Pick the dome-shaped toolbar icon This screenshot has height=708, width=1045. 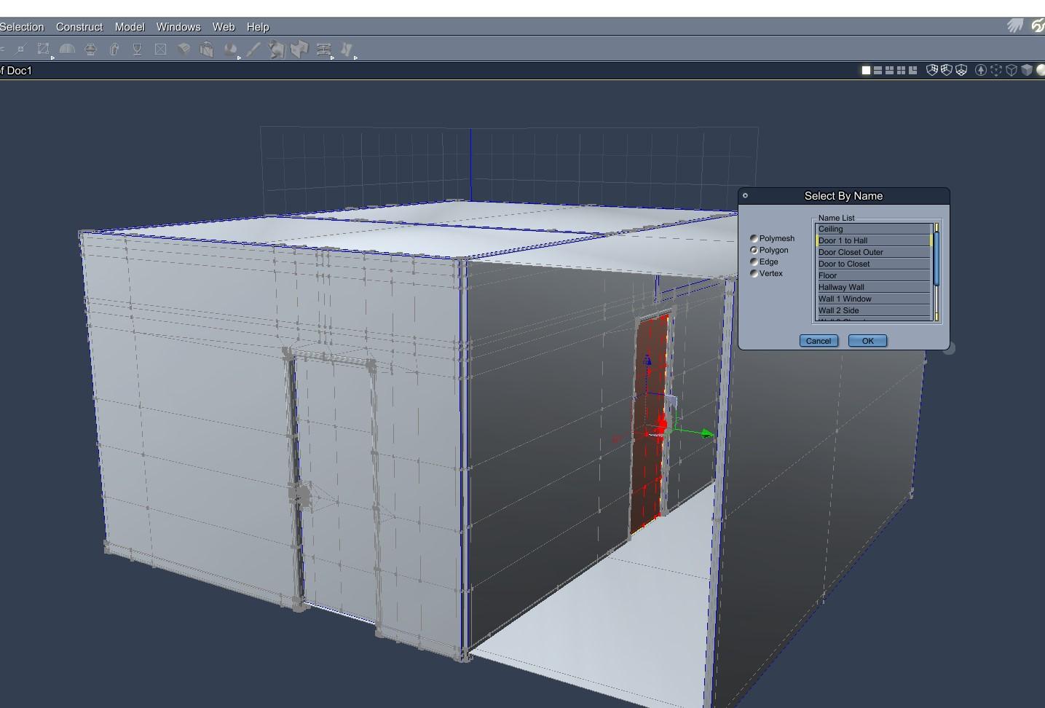pos(67,50)
